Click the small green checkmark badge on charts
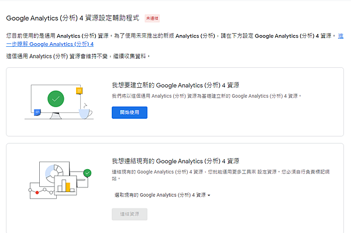351x233 pixels. pos(87,173)
